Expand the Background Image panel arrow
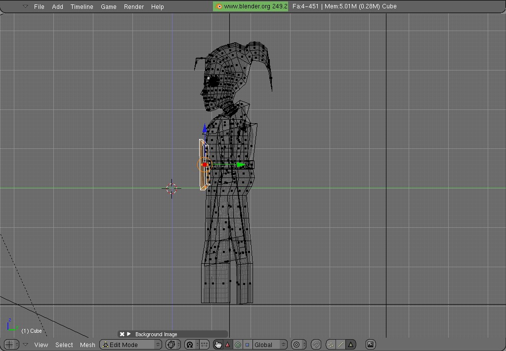 129,334
